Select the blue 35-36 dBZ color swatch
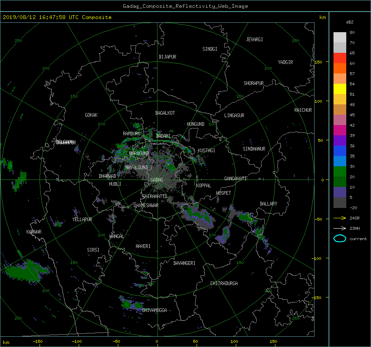Image resolution: width=371 pixels, height=347 pixels. [340, 151]
